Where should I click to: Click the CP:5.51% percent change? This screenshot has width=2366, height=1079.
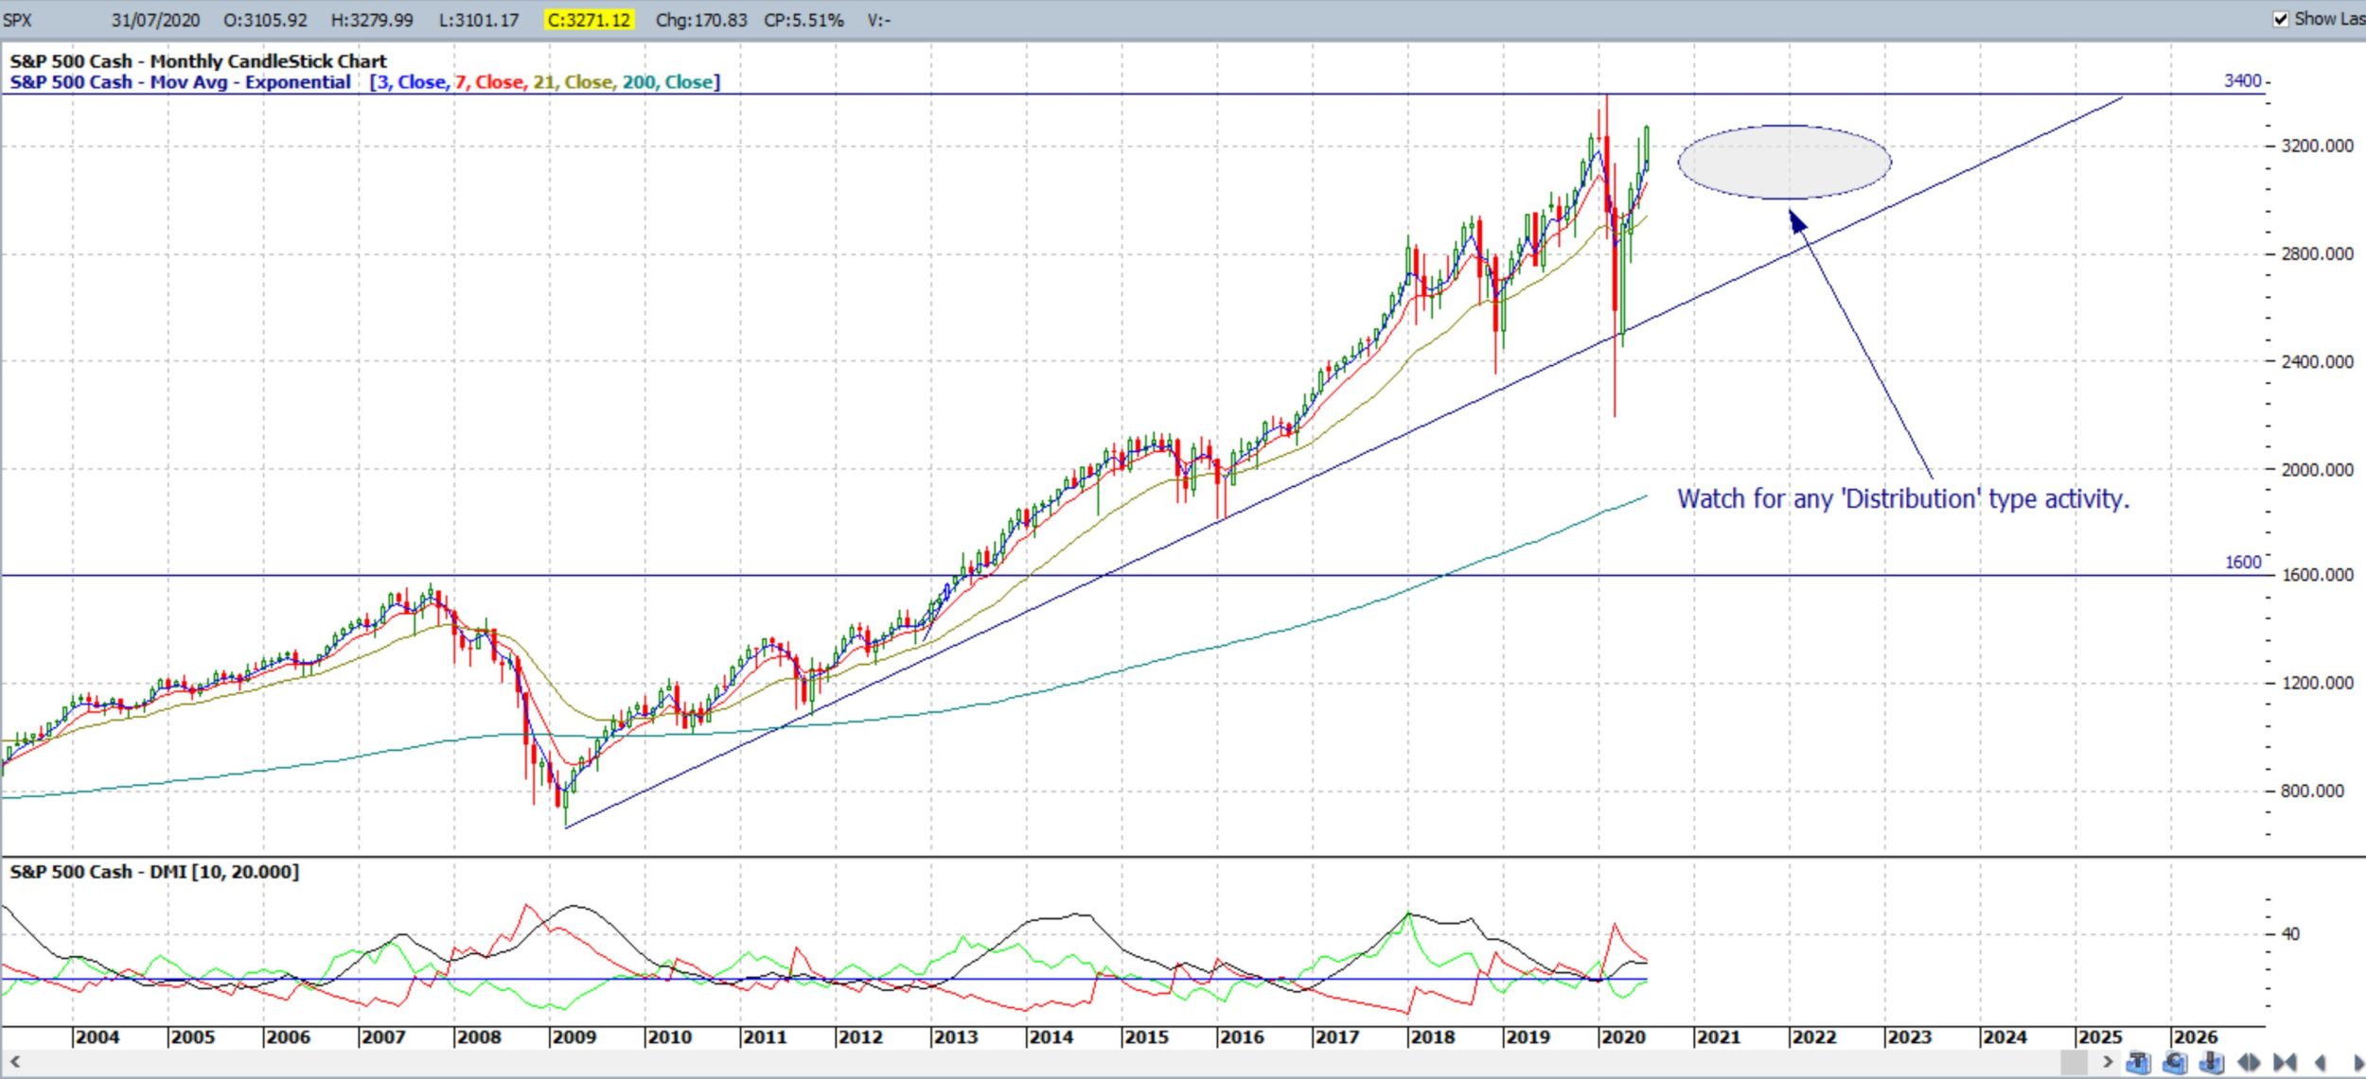[803, 20]
